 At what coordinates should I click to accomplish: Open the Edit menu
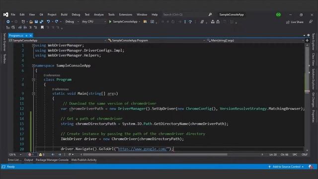click(22, 14)
